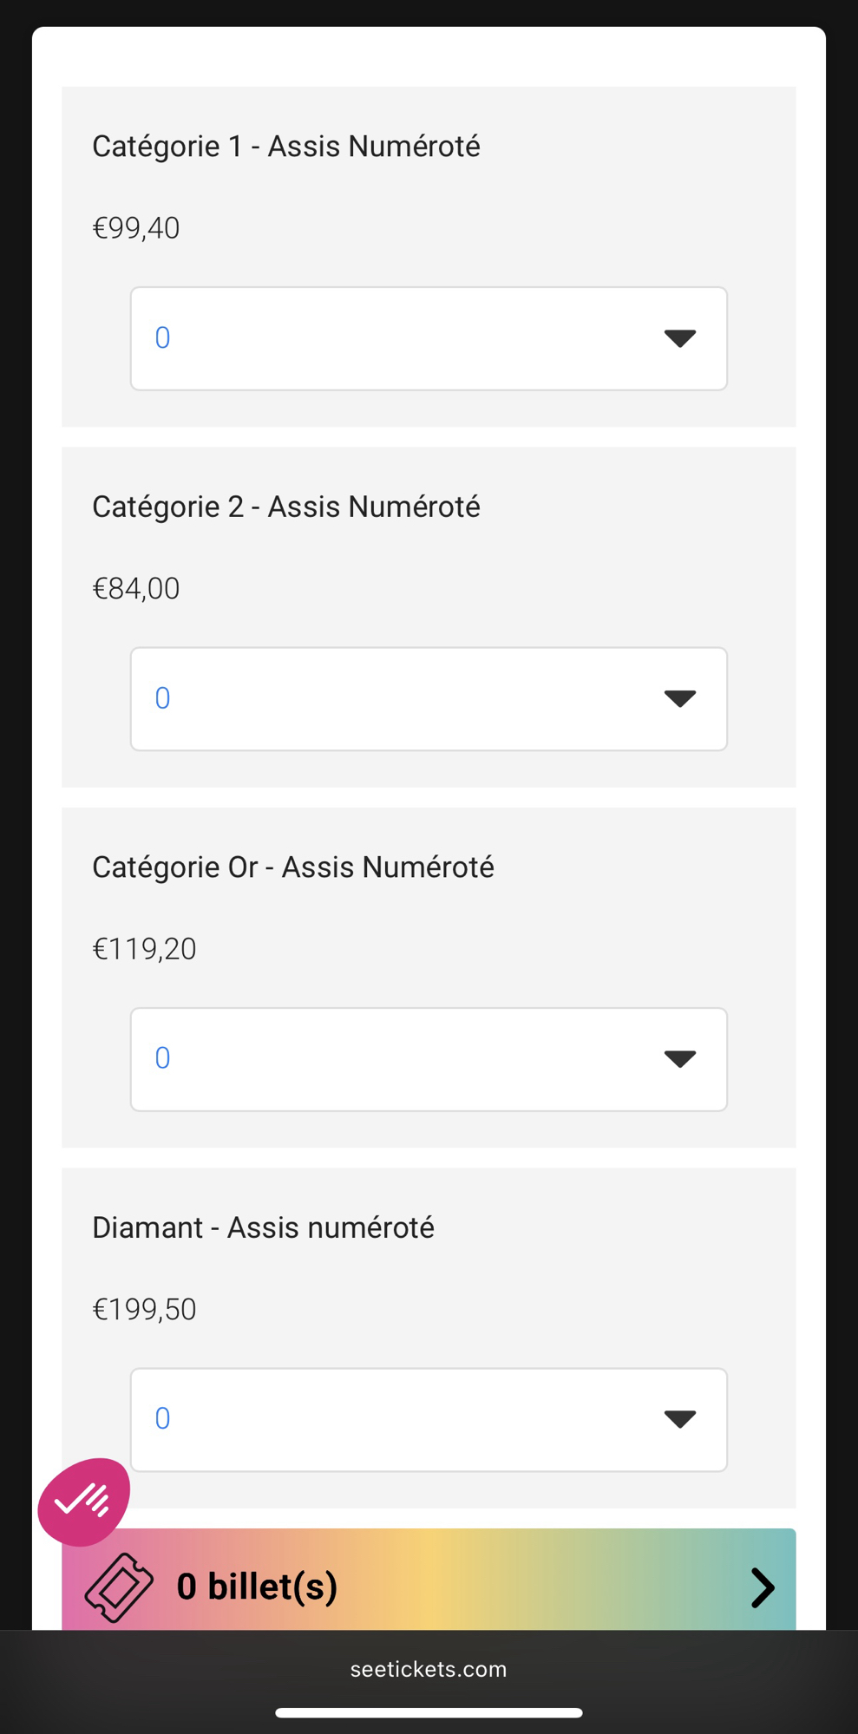858x1734 pixels.
Task: Click the "Diamant - Assis numéroté" title
Action: pos(264,1227)
